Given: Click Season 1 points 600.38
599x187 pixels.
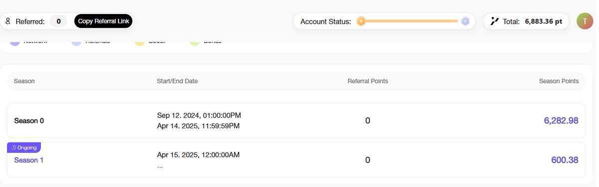Looking at the screenshot, I should 565,160.
